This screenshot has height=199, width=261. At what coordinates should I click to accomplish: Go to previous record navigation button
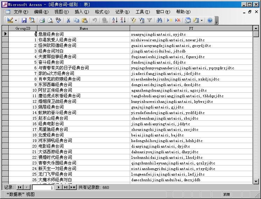(27, 187)
